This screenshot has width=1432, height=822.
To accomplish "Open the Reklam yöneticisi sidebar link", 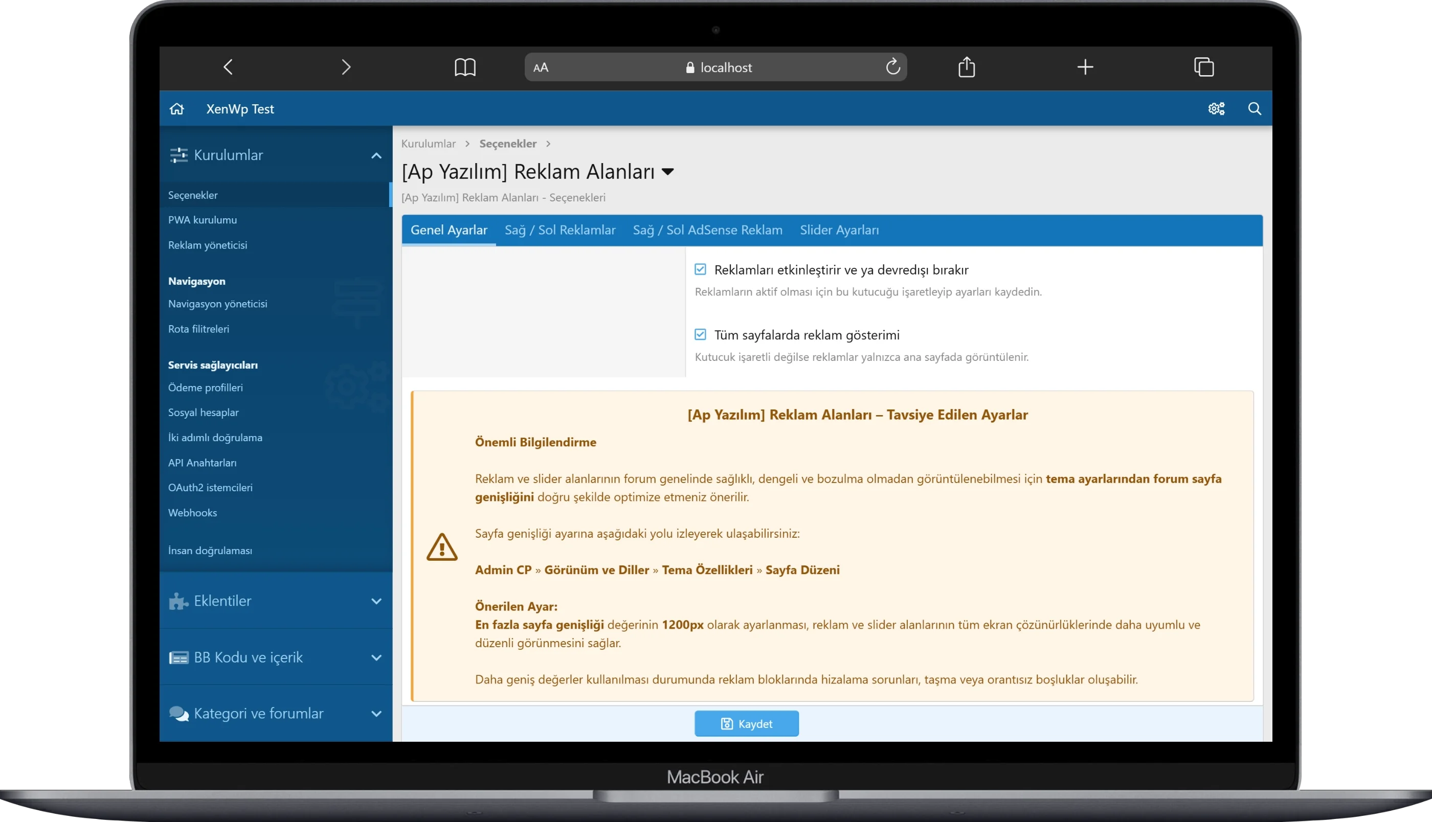I will 207,245.
